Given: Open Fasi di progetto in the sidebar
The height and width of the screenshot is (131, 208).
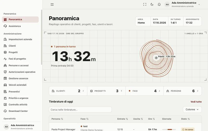Looking at the screenshot, I should [x=20, y=59].
